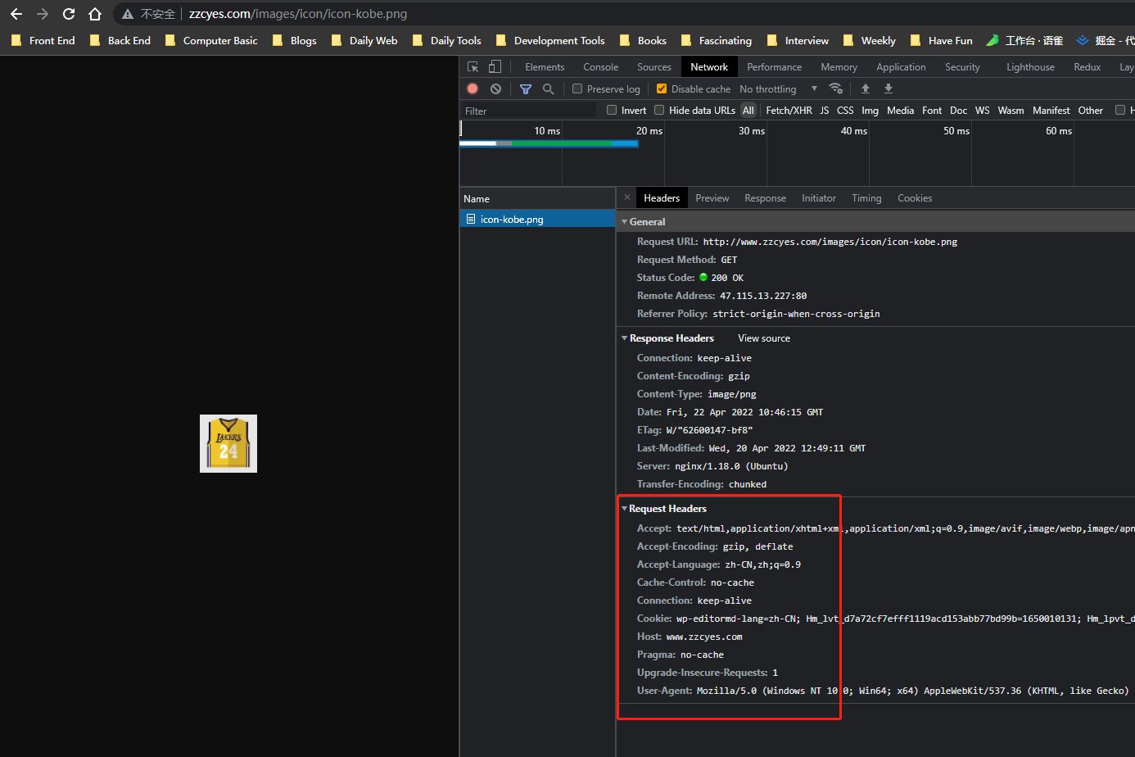Screen dimensions: 1135x757
Task: Filter requests by WS type
Action: tap(982, 110)
